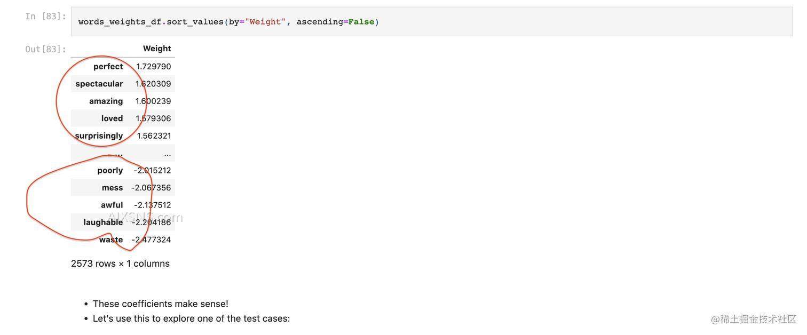Click the "Weight" string in the code
807x335 pixels.
(x=265, y=22)
